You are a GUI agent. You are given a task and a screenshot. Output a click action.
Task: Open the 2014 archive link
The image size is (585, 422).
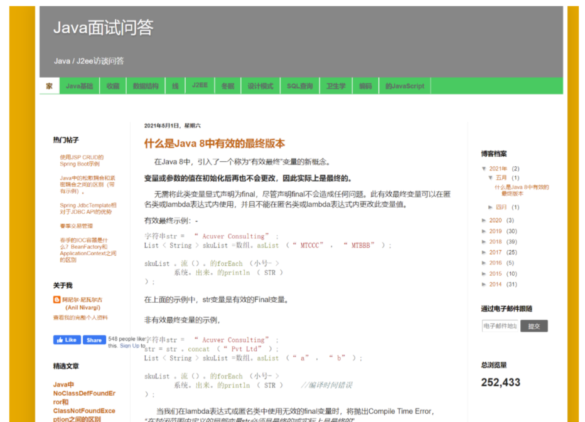pos(495,285)
